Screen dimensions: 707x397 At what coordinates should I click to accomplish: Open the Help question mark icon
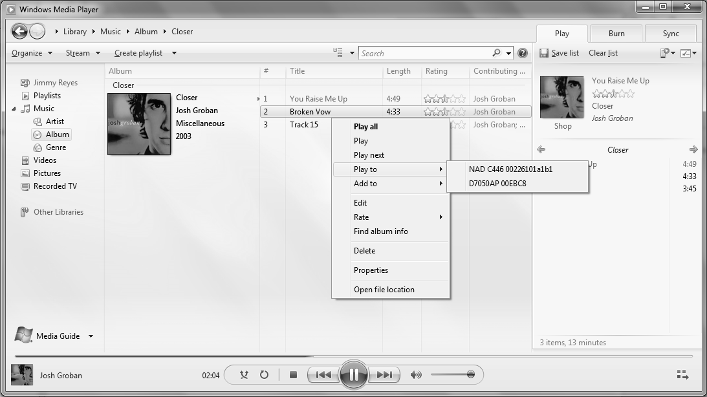pos(523,53)
